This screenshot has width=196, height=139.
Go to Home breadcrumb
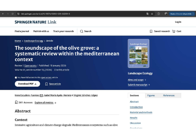[18, 41]
